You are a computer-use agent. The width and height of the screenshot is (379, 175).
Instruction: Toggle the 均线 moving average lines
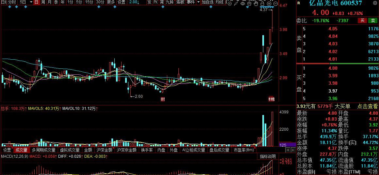pyautogui.click(x=220, y=2)
